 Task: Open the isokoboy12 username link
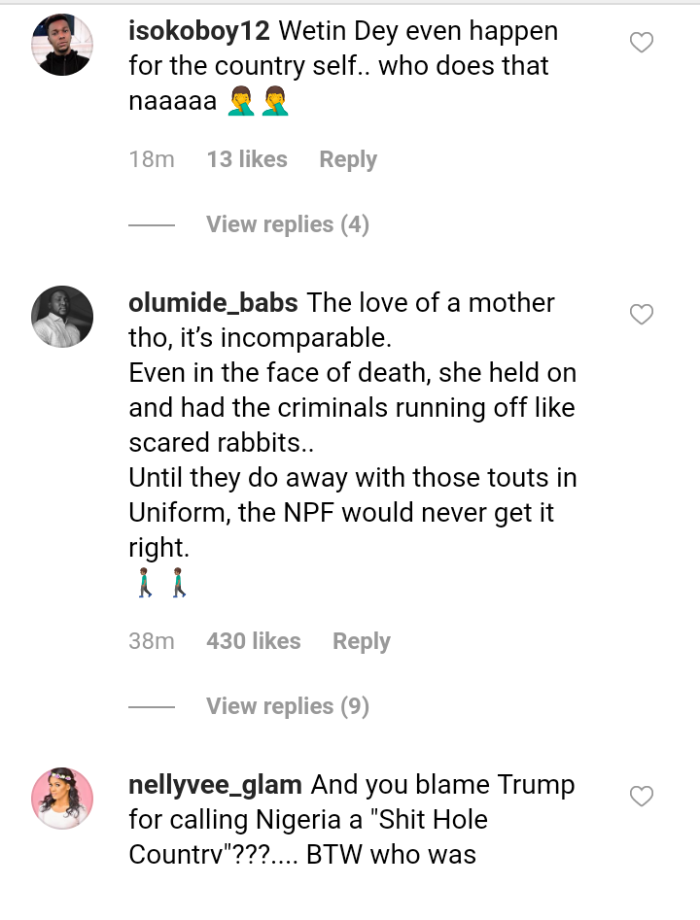point(199,31)
